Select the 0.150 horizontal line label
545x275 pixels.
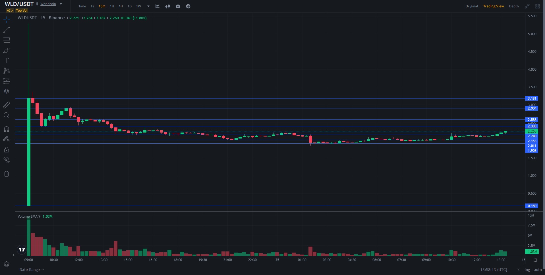[x=532, y=206]
